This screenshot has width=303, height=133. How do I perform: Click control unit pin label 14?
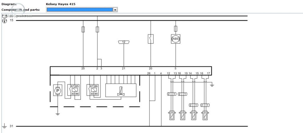[x=190, y=73]
